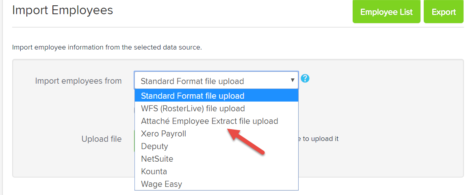The image size is (466, 195).
Task: Click the 'to upload it' hint text
Action: [x=319, y=139]
